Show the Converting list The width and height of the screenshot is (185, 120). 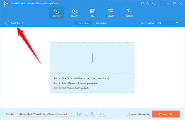click(83, 23)
